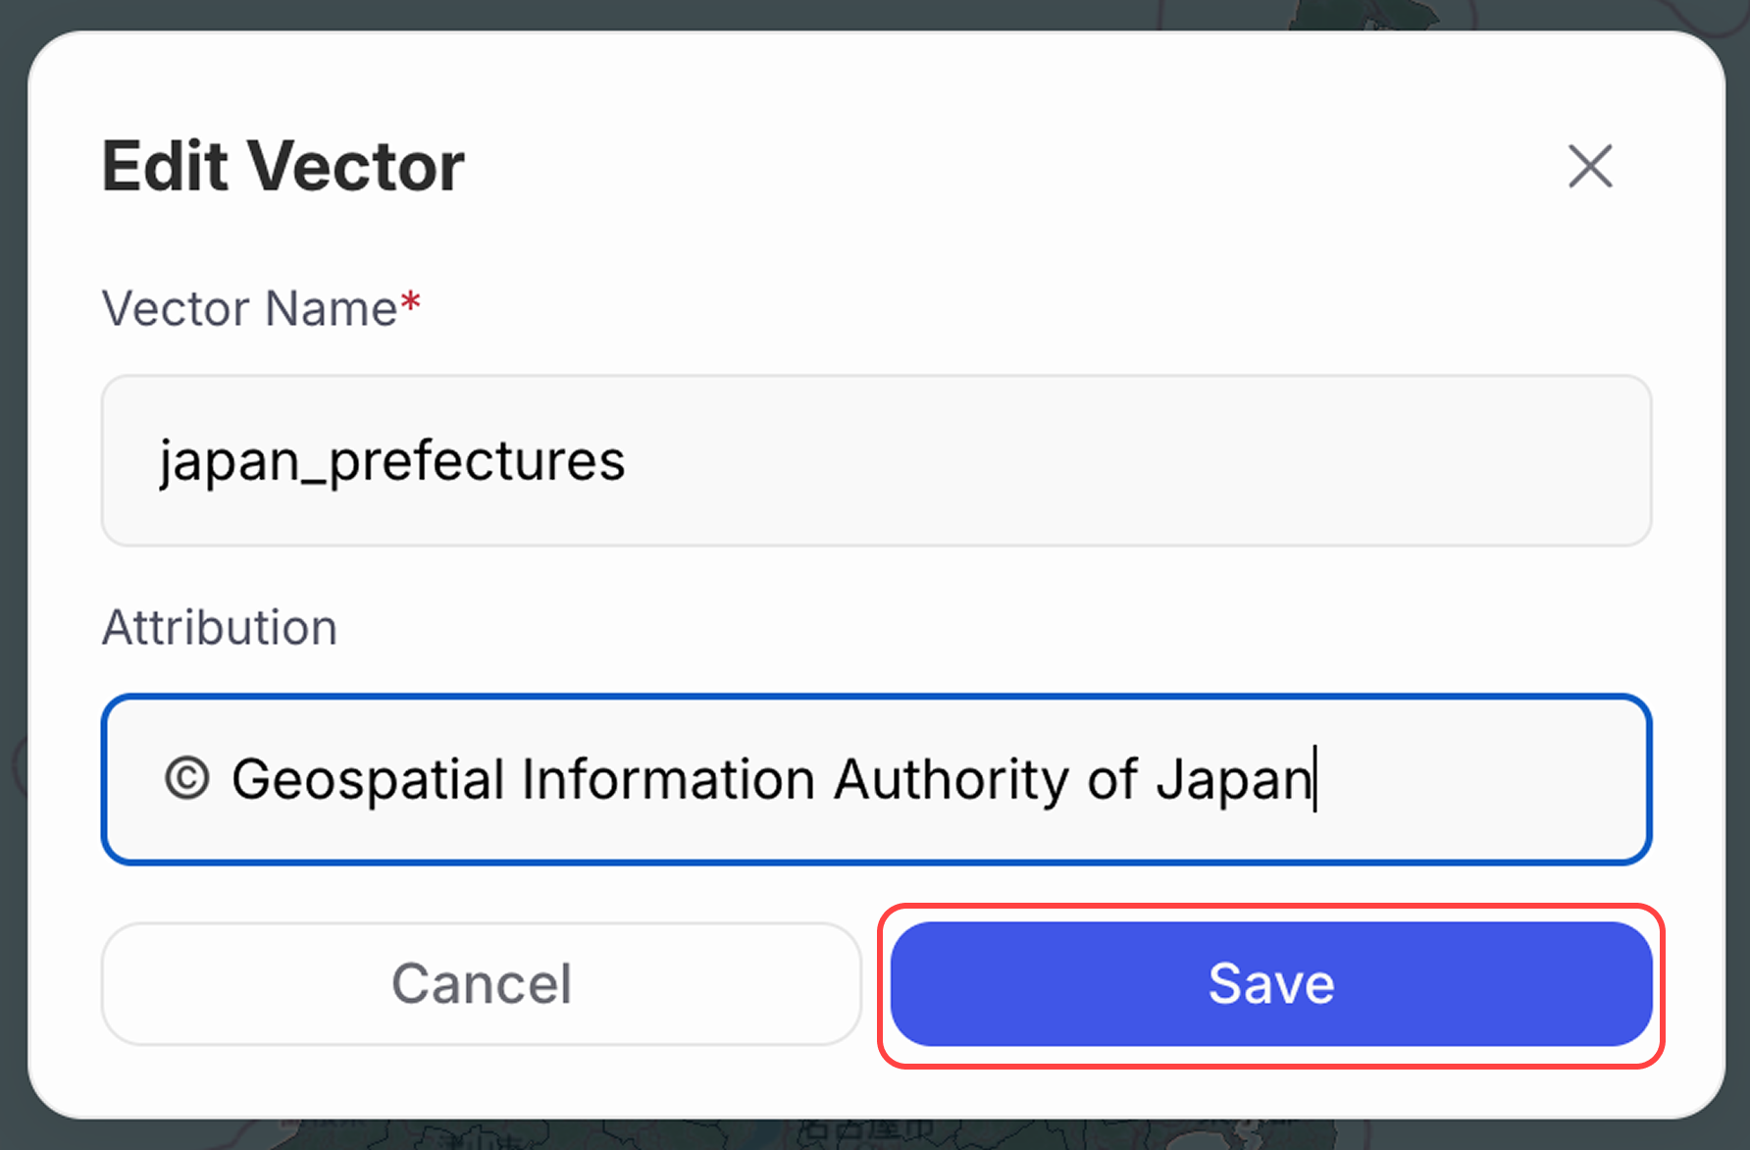Click the Attribution field label
Image resolution: width=1750 pixels, height=1150 pixels.
(x=220, y=628)
